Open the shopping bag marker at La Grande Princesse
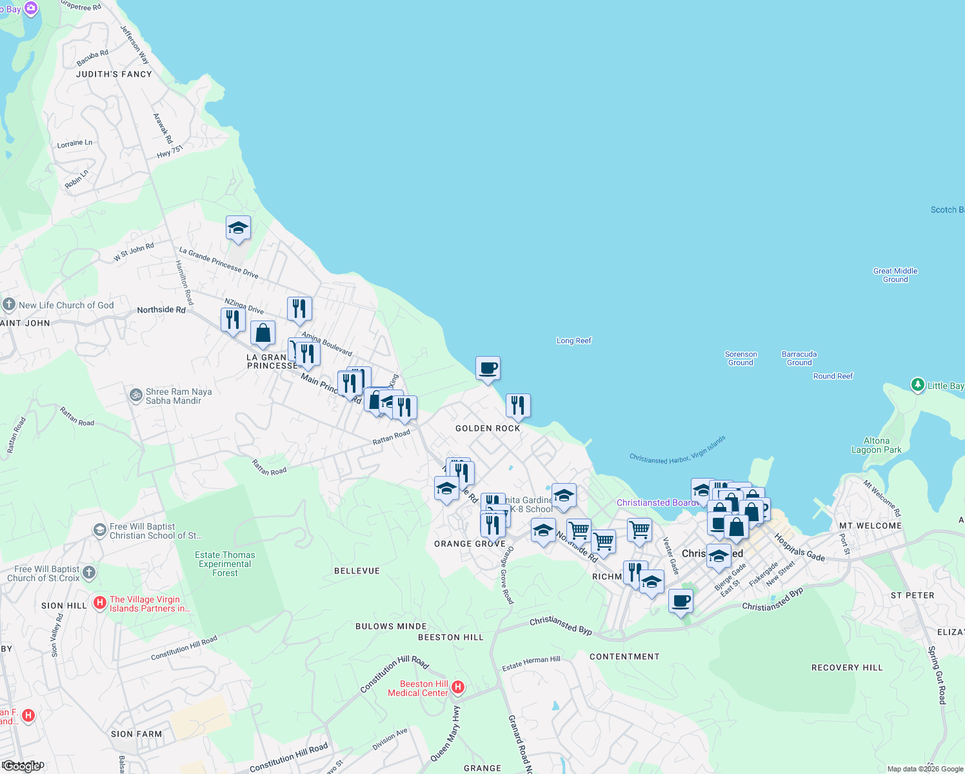Viewport: 965px width, 774px height. 263,333
